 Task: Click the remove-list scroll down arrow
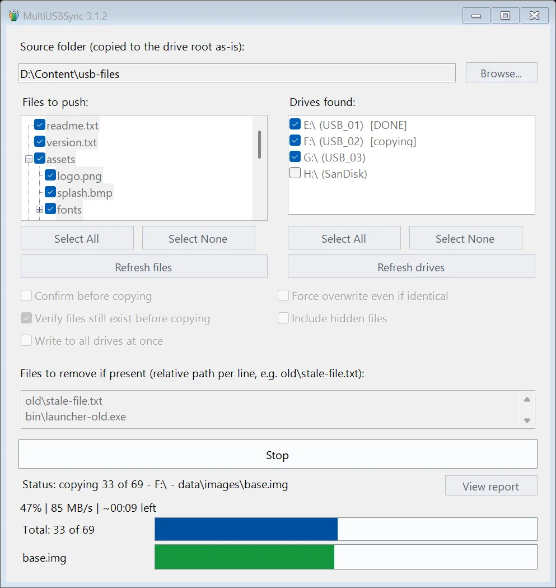[527, 420]
